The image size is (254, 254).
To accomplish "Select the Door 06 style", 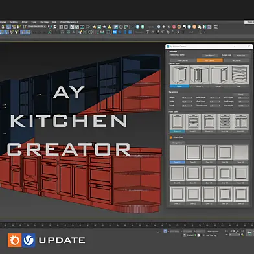I will tap(178, 175).
